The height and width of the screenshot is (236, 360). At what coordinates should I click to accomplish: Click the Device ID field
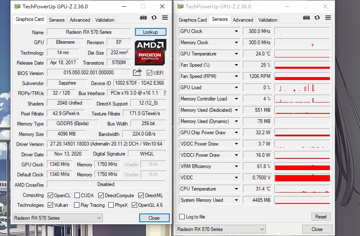click(x=139, y=83)
